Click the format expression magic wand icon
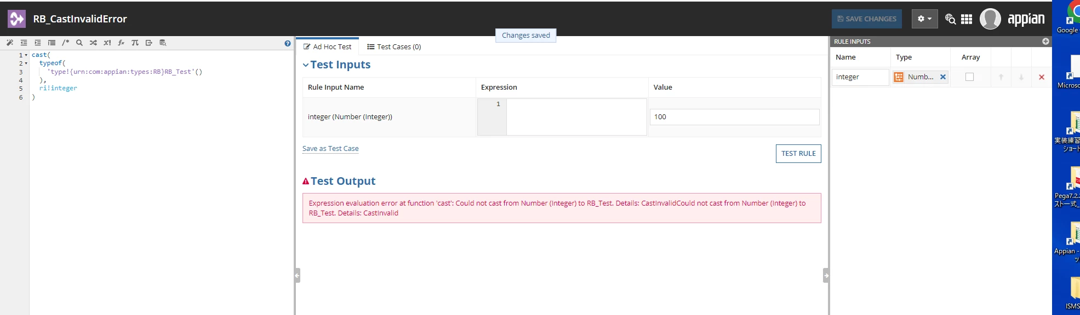The image size is (1080, 315). pyautogui.click(x=10, y=43)
